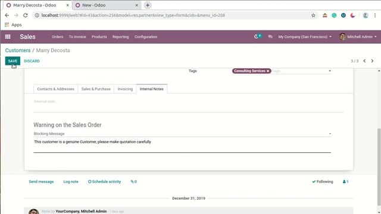Open the Mitchell Admin user menu
Screen dimensions: 381x214
click(x=358, y=37)
